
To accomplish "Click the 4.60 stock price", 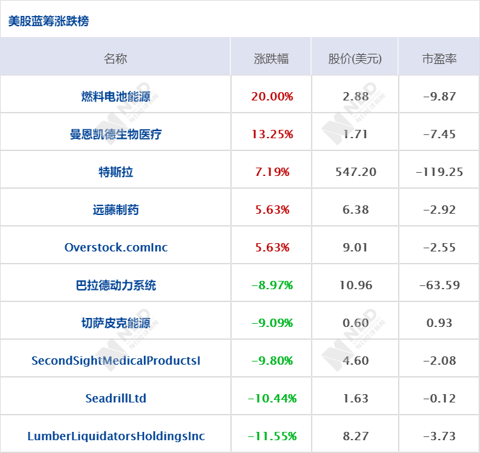I will (356, 361).
